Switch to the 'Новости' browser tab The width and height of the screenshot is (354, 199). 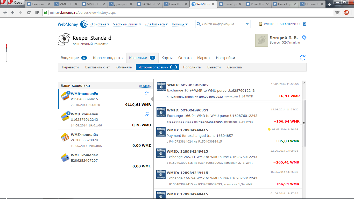[x=38, y=4]
